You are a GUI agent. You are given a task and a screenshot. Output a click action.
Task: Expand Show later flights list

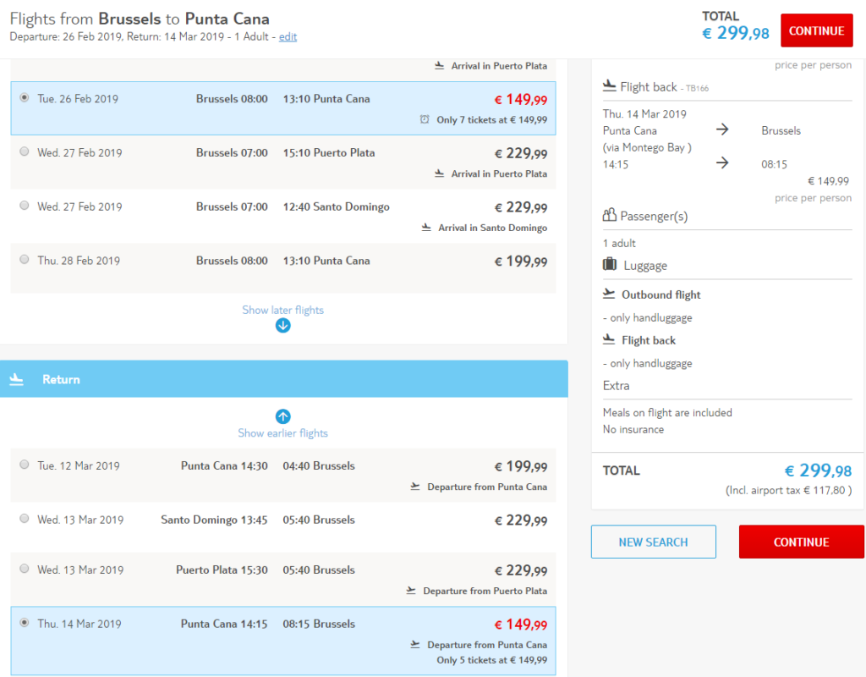pos(282,310)
